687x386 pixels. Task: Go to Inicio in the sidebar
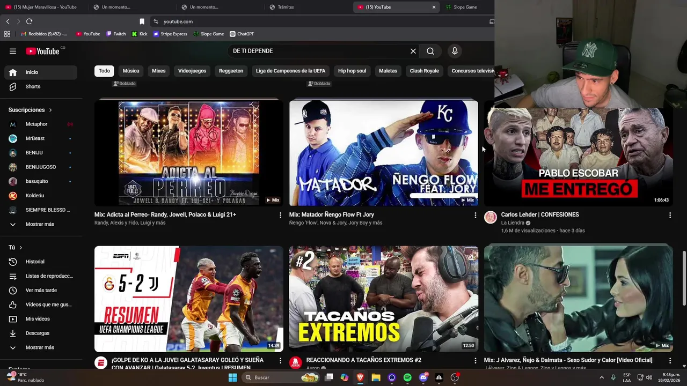[41, 72]
